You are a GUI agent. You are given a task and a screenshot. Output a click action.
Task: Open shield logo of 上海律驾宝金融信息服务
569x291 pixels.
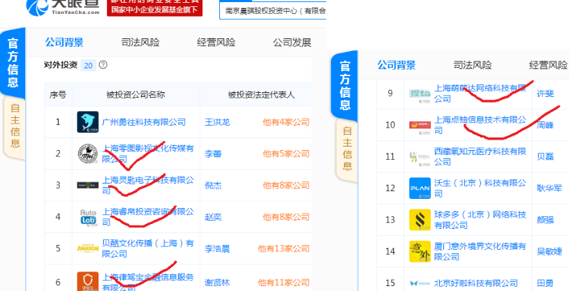coord(88,281)
